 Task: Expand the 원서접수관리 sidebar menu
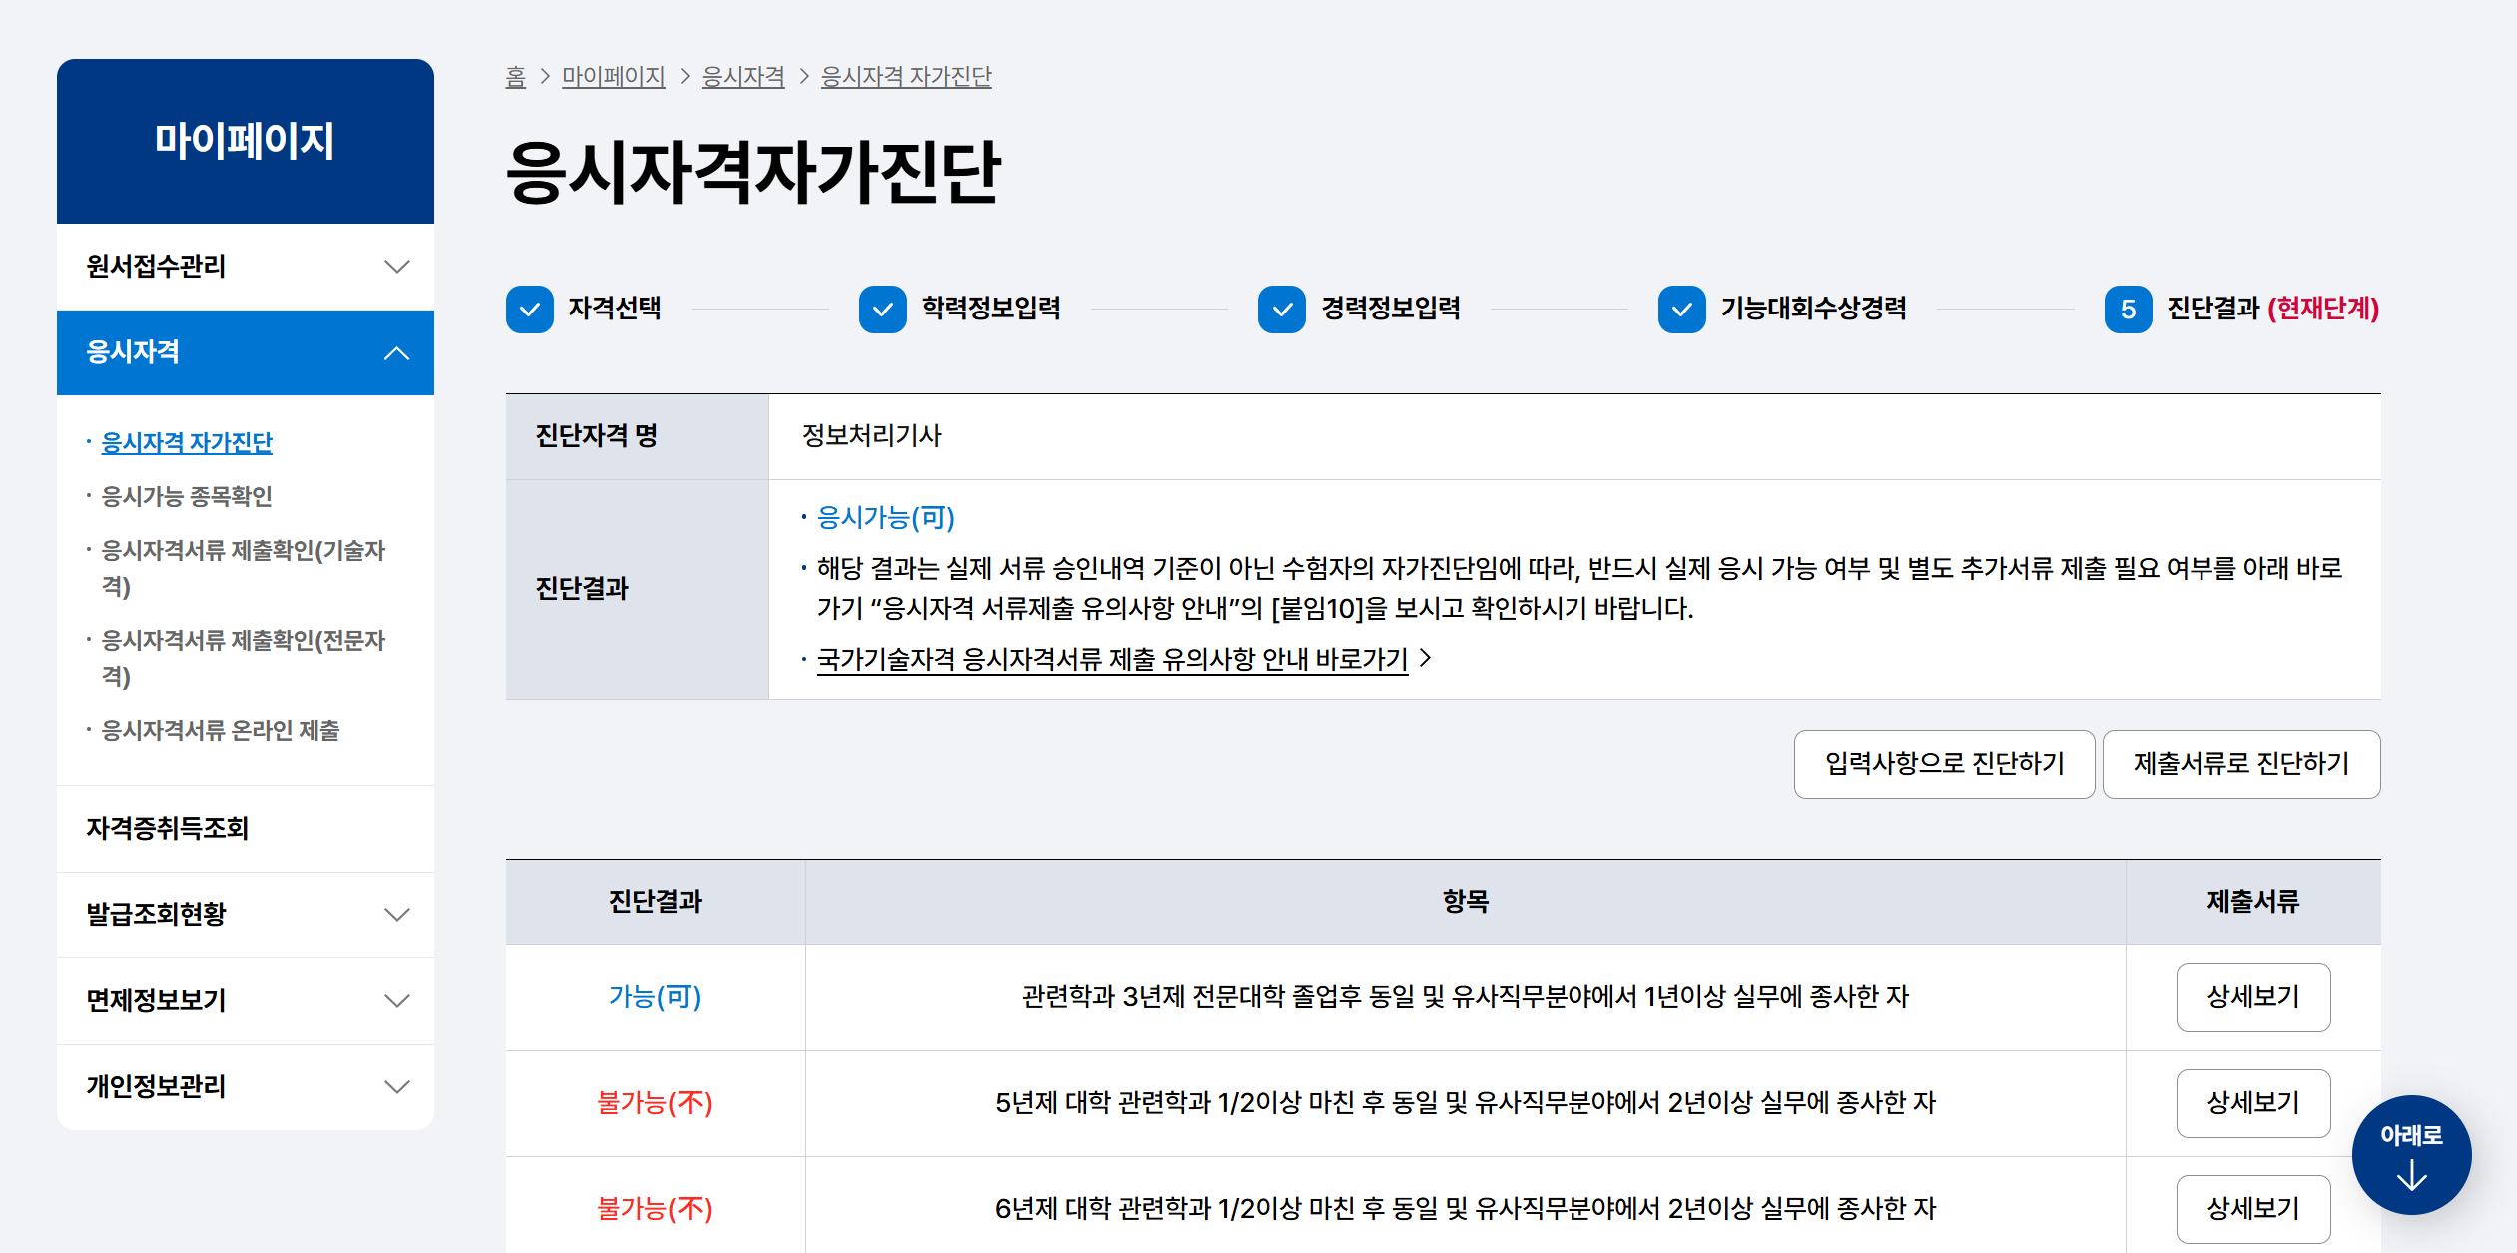[396, 267]
